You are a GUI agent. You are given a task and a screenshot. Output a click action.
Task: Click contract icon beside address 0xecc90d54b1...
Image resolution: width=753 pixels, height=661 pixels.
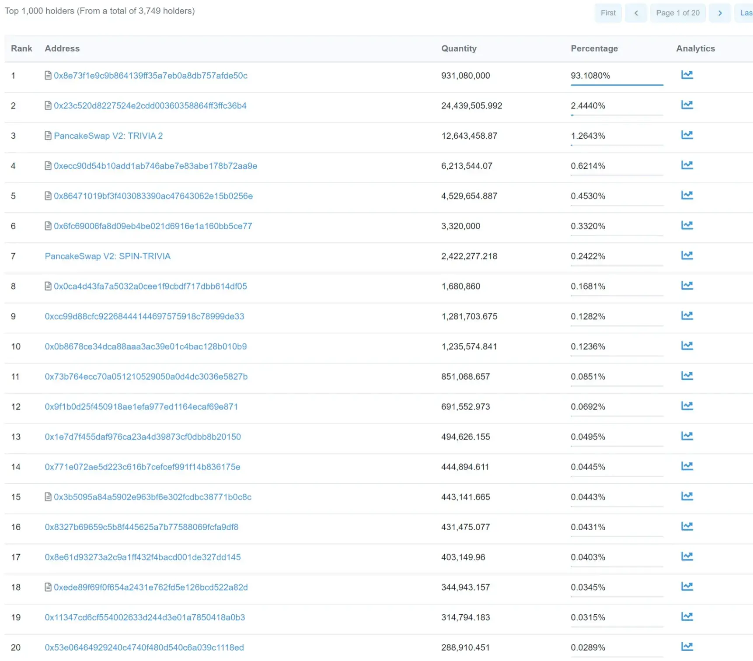(48, 166)
